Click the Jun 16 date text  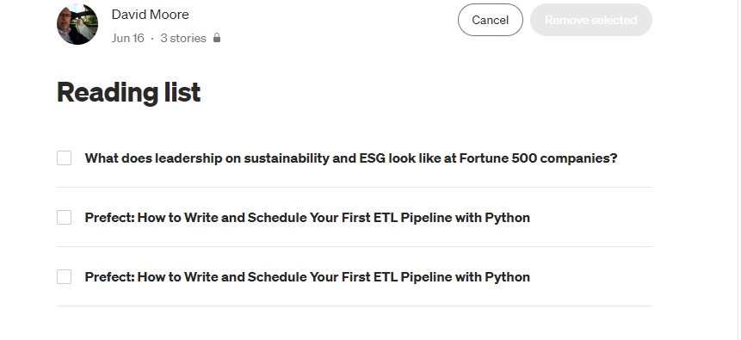click(x=127, y=38)
